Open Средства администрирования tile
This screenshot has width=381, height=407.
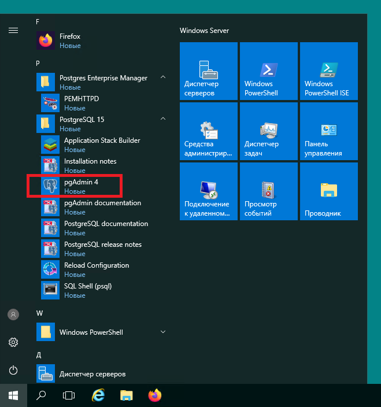click(209, 131)
